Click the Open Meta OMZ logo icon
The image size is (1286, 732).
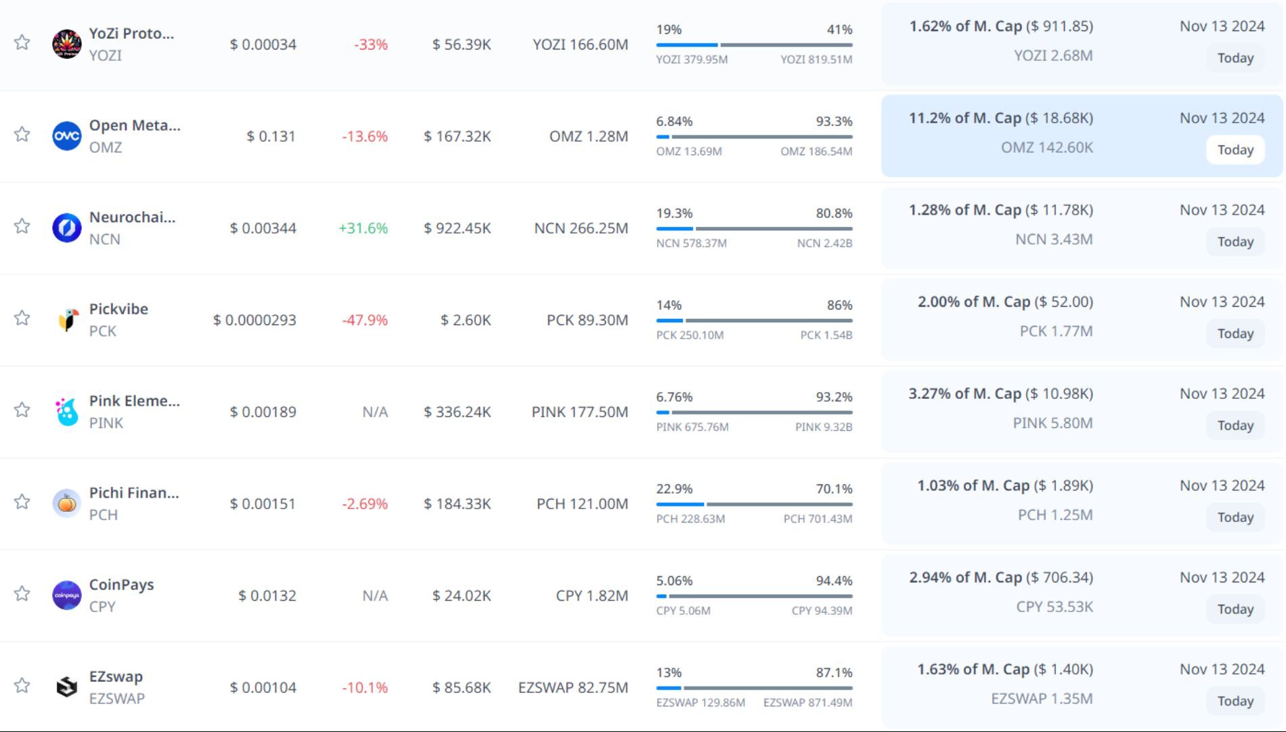click(67, 136)
